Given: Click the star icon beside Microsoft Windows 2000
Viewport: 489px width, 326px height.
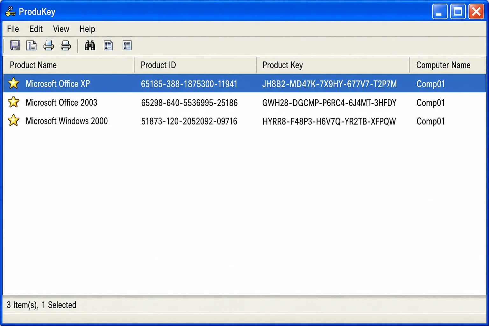Looking at the screenshot, I should [14, 121].
